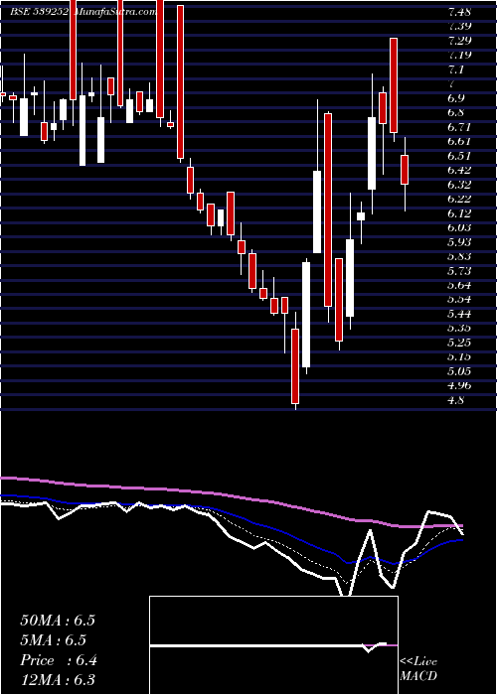The height and width of the screenshot is (695, 497).
Task: Click the 5.93 price level label
Action: pyautogui.click(x=459, y=242)
